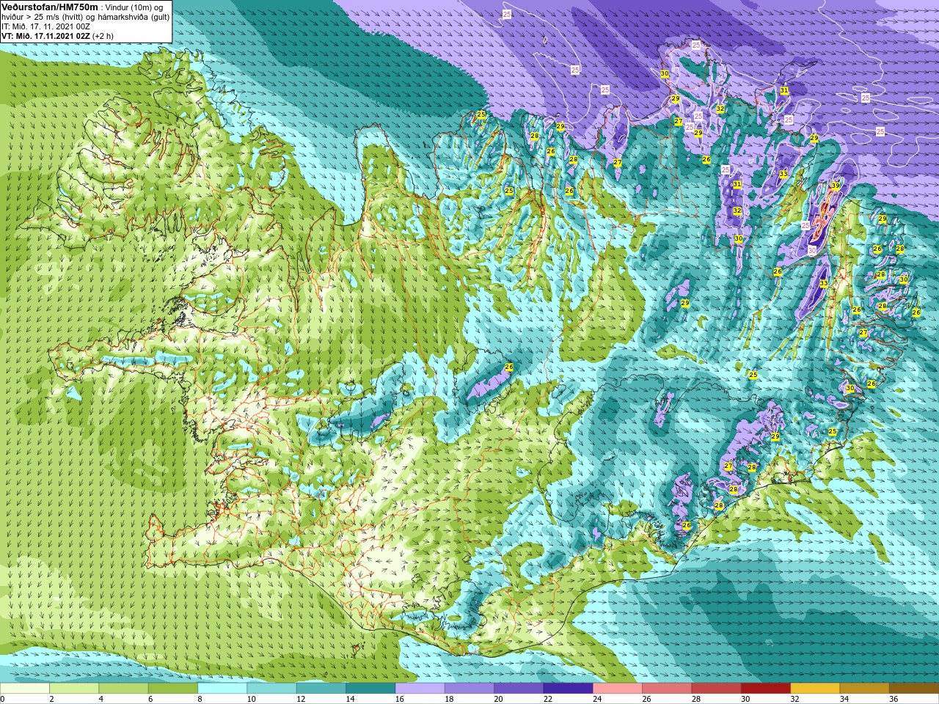Pick the 12–14 m/s teal legend swatch

point(321,689)
